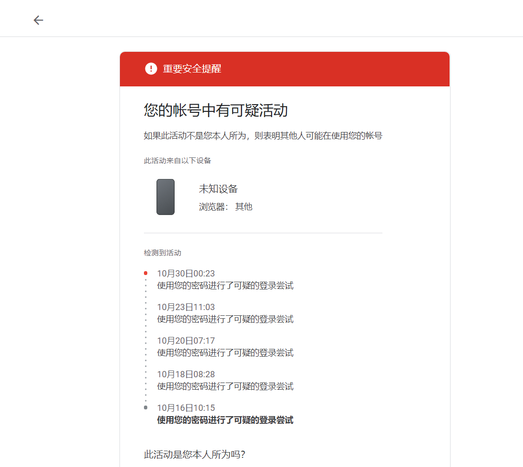Select the '10月20日07:17' activity entry
This screenshot has width=523, height=467.
pyautogui.click(x=186, y=341)
